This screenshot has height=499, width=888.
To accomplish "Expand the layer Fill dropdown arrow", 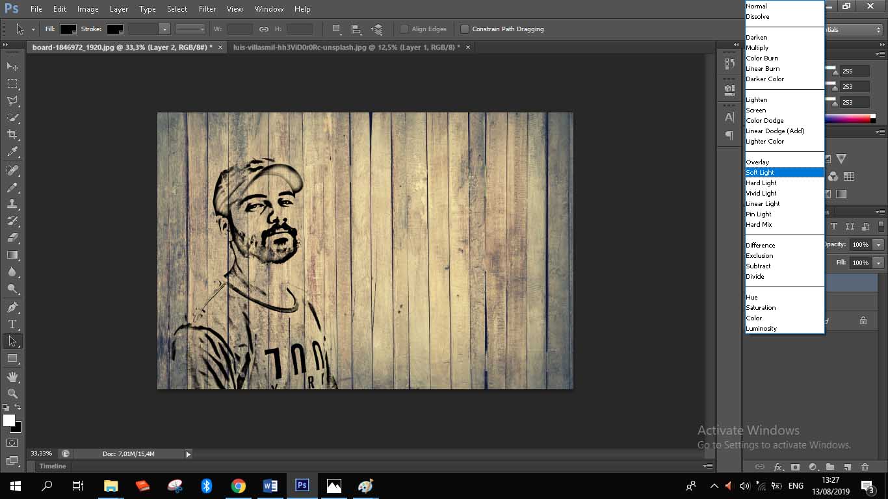I will coord(879,263).
